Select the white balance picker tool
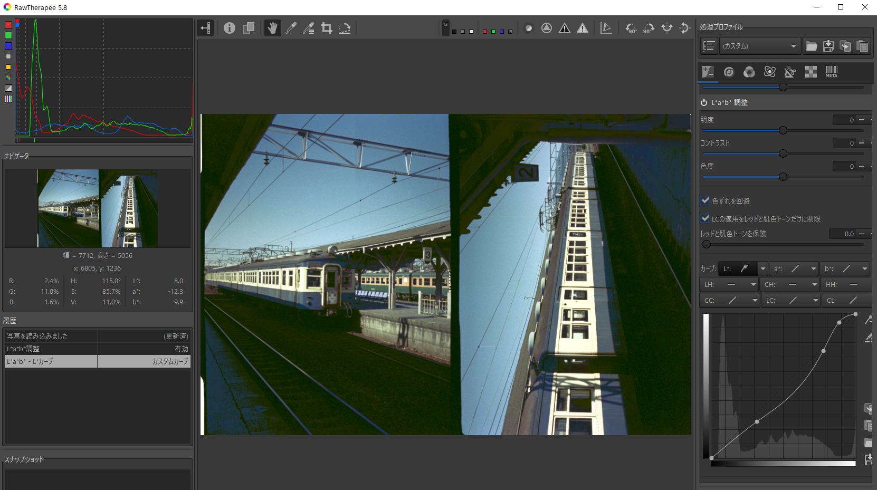The width and height of the screenshot is (877, 490). (309, 28)
